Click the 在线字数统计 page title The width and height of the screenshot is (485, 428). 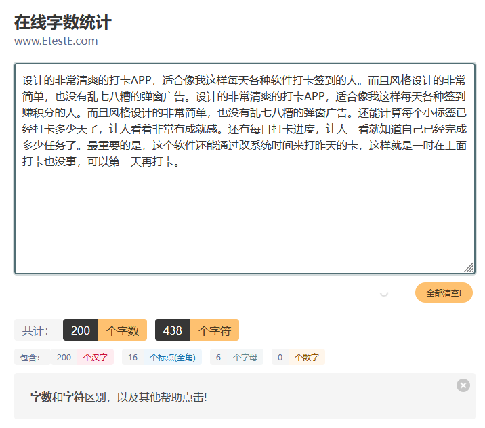(63, 22)
